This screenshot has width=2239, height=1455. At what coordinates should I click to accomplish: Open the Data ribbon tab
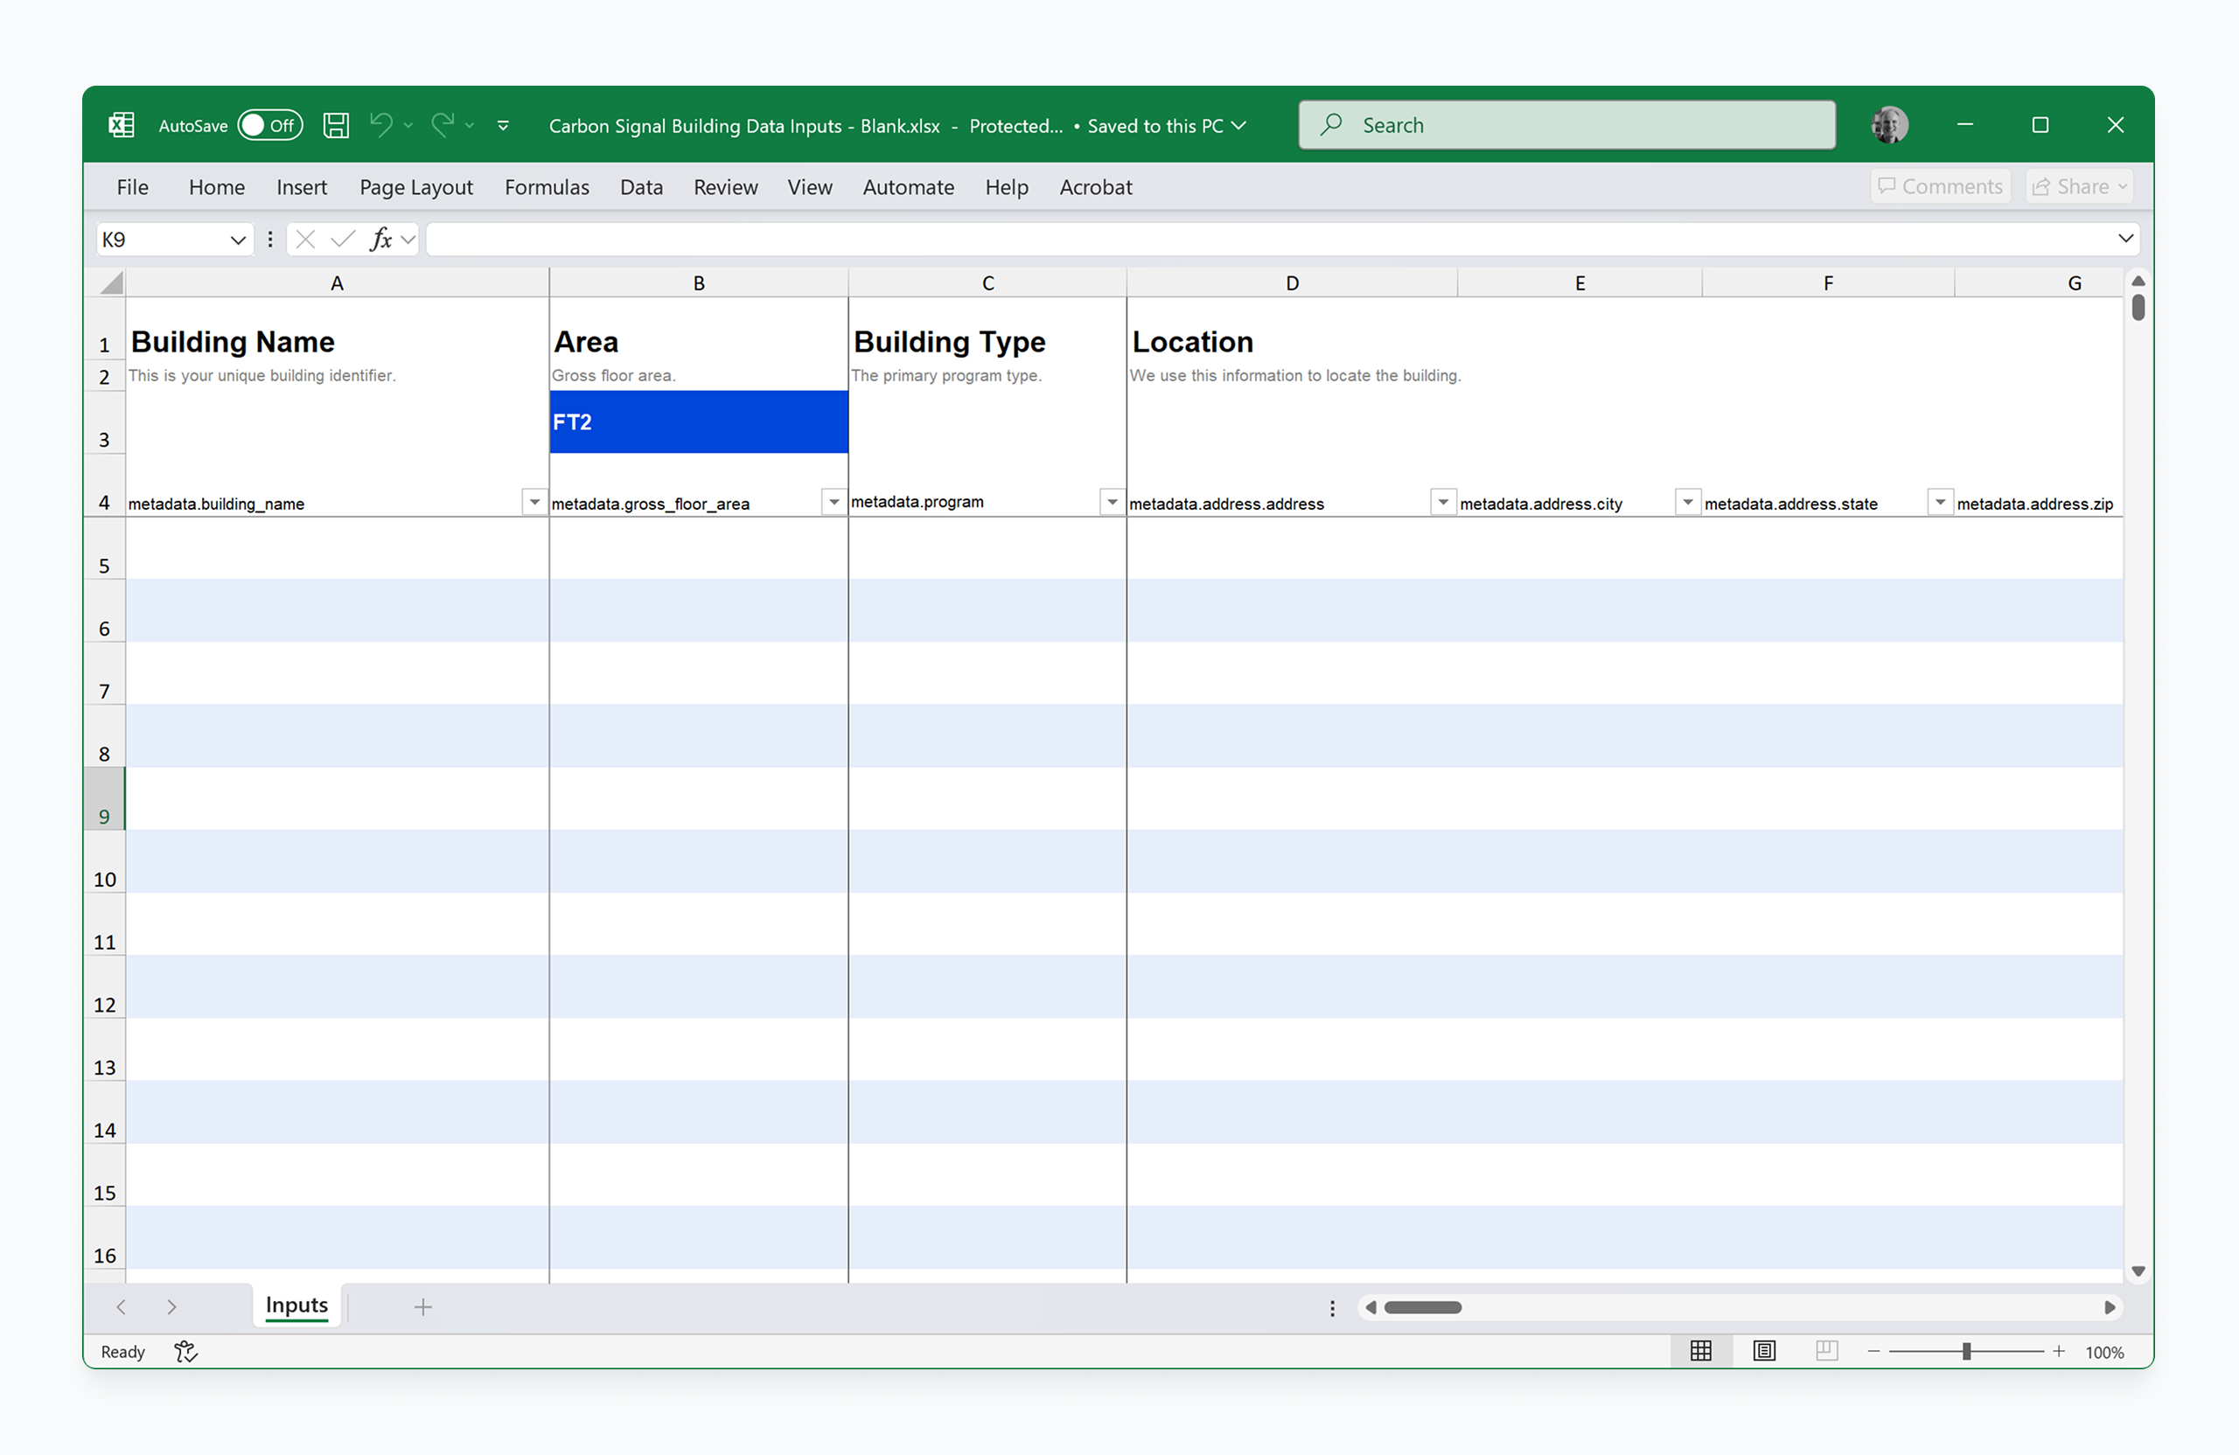coord(641,187)
